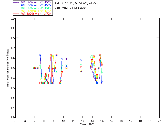Click the 12 x-axis tick label
Viewport: 164px width, 131px height.
(83, 121)
